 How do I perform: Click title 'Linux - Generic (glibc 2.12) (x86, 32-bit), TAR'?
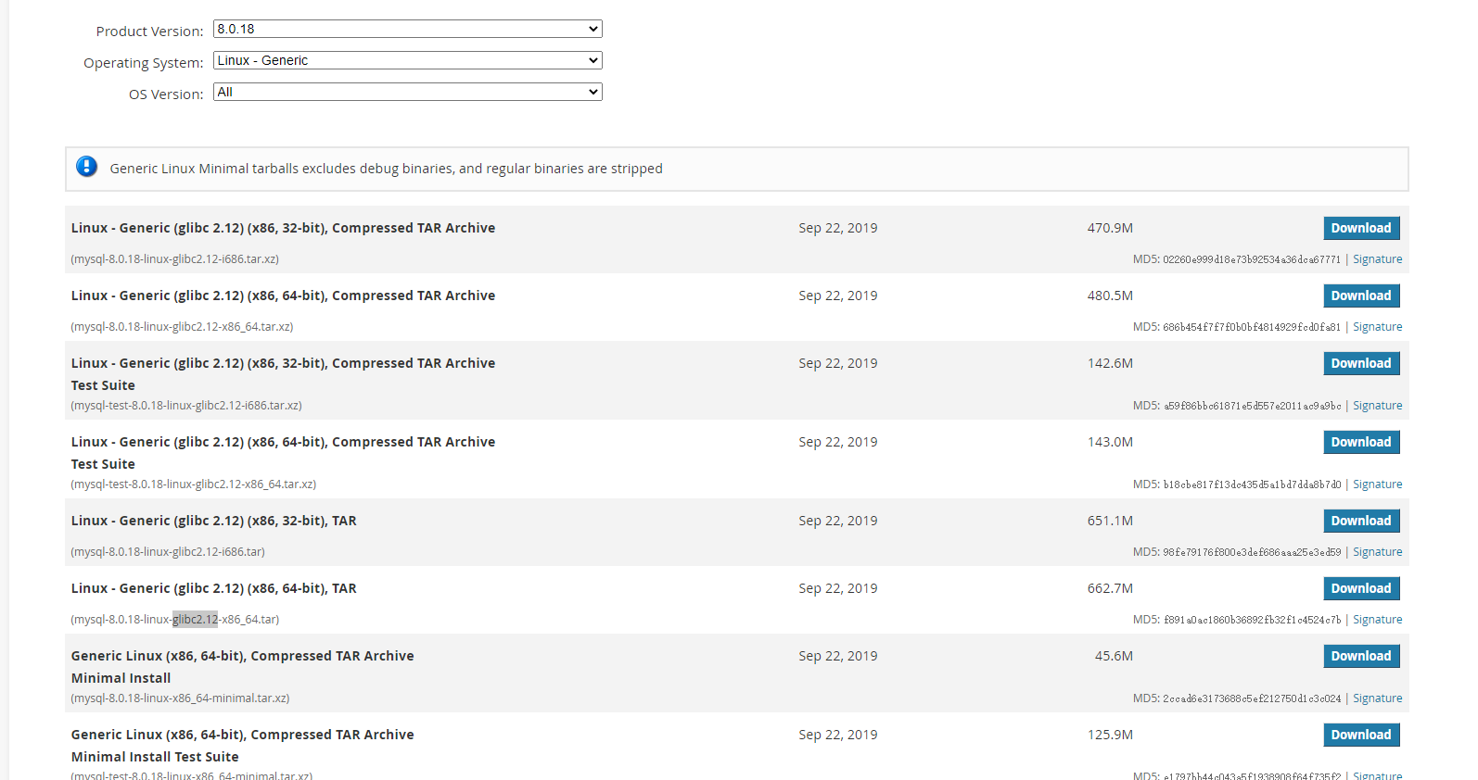pos(213,521)
